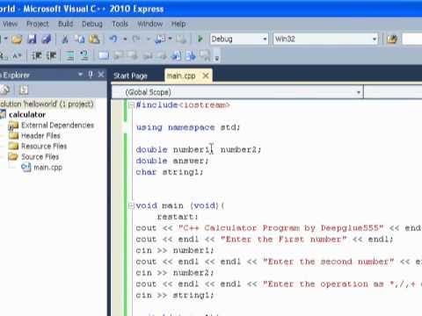Click the Decrease Indent toolbar icon

pos(37,55)
